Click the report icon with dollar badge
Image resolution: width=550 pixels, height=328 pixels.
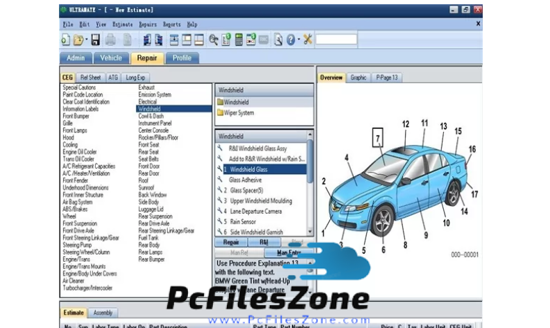pyautogui.click(x=226, y=40)
